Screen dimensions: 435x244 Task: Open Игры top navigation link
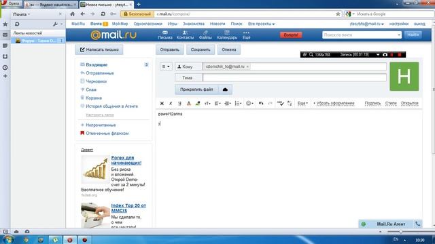click(172, 24)
